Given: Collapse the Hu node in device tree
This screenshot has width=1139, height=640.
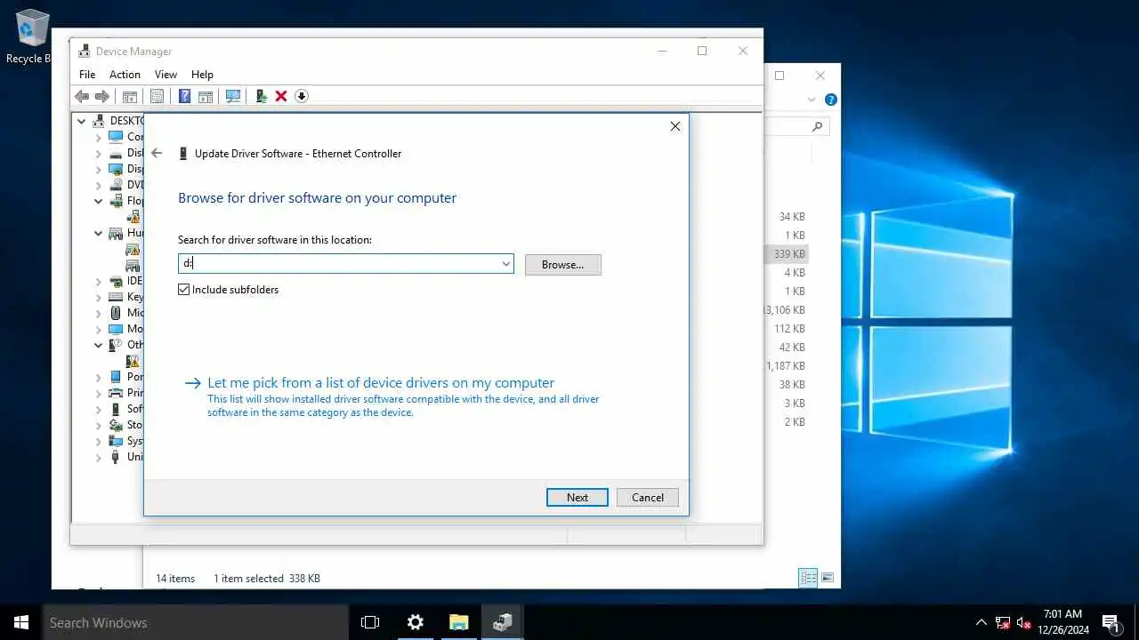Looking at the screenshot, I should pos(99,233).
